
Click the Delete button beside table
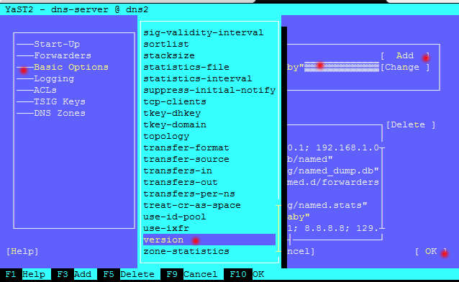pos(411,124)
